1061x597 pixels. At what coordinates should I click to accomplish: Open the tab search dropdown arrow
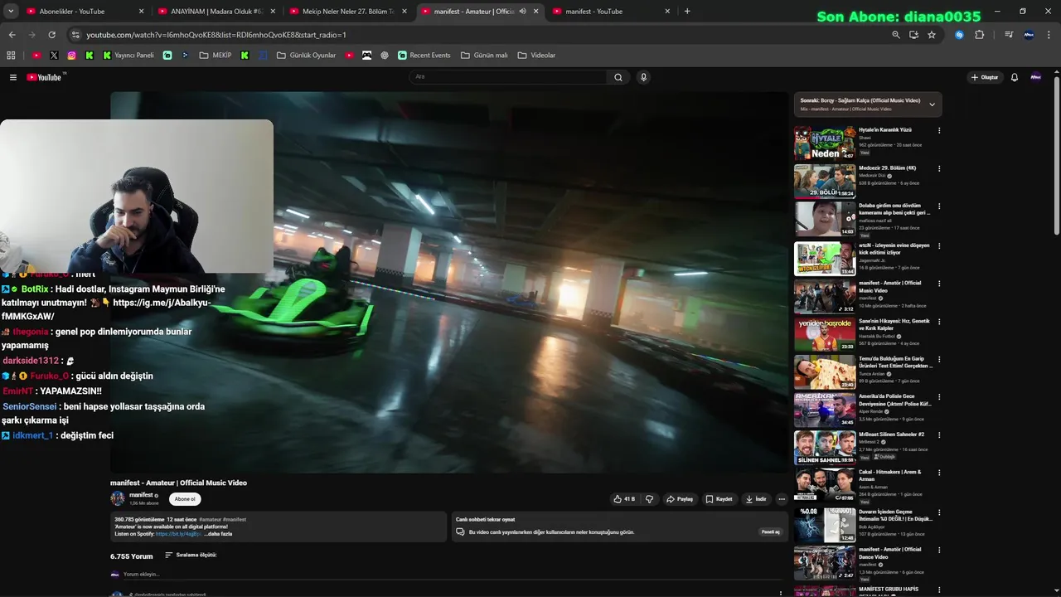point(11,12)
